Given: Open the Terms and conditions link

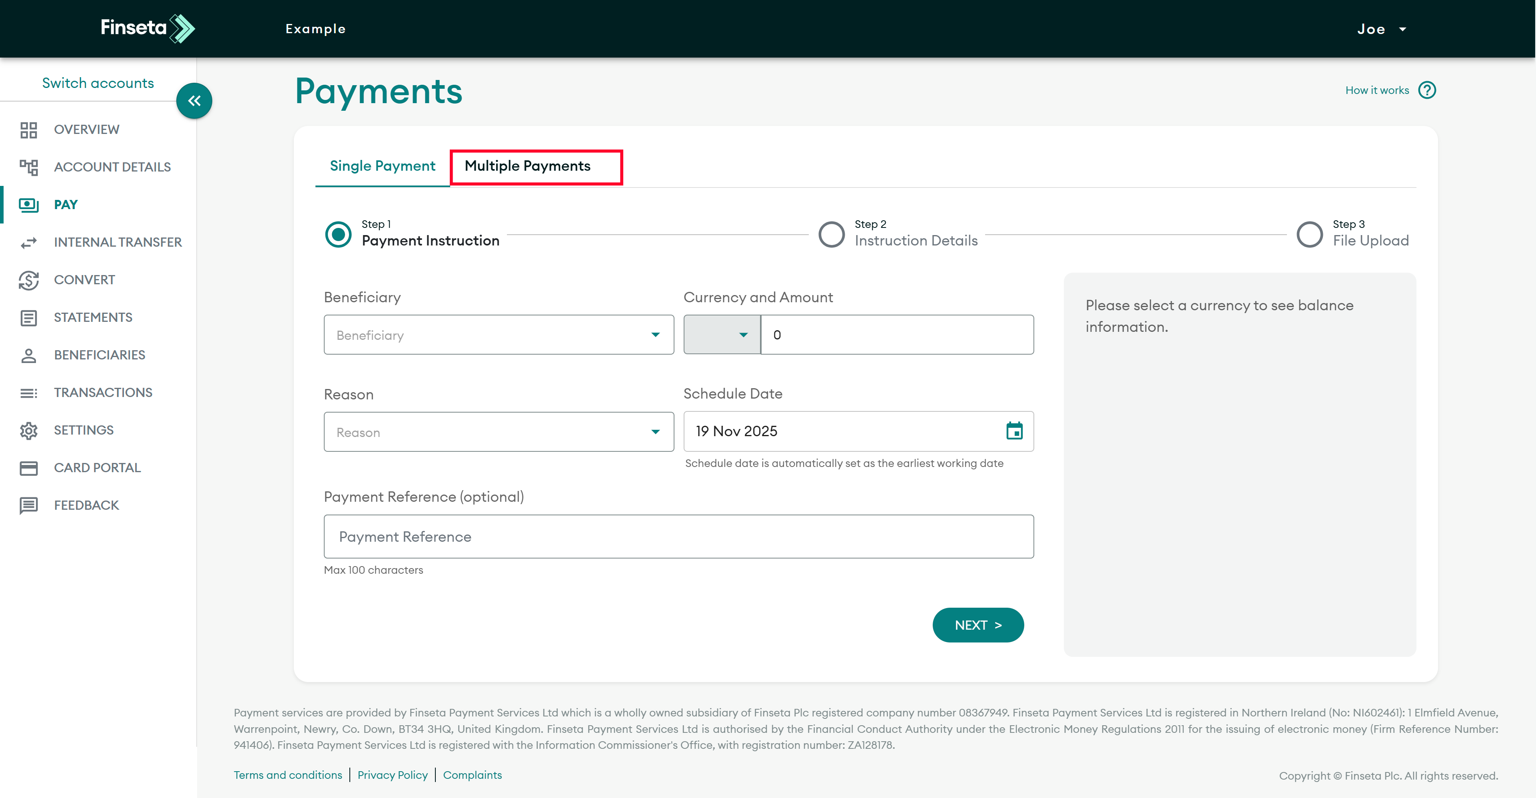Looking at the screenshot, I should pyautogui.click(x=287, y=775).
